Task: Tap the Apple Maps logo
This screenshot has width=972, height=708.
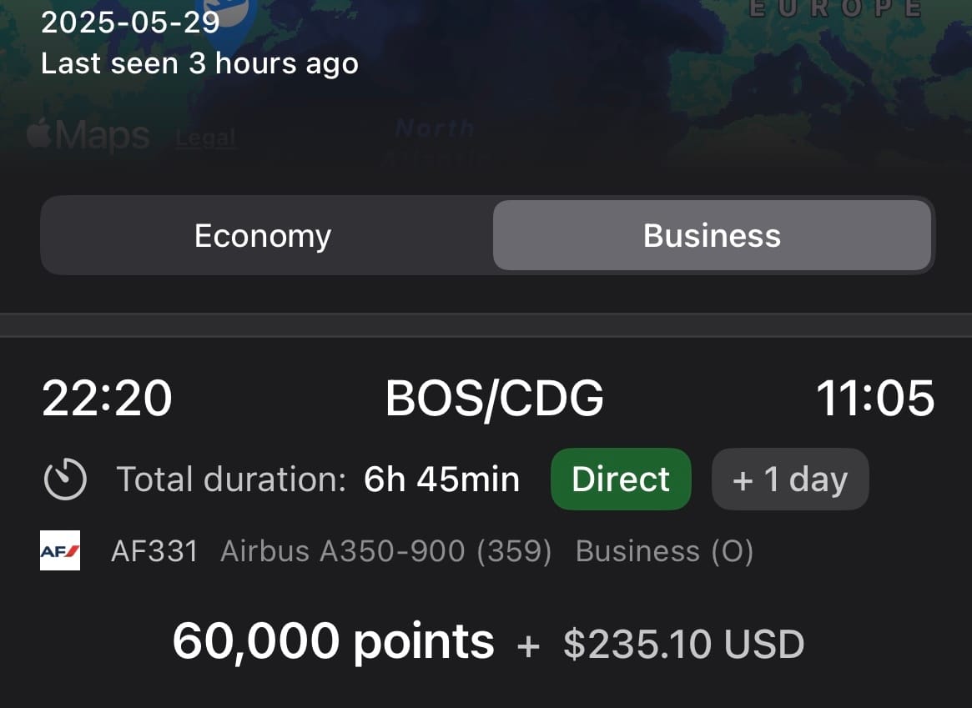Action: 88,134
